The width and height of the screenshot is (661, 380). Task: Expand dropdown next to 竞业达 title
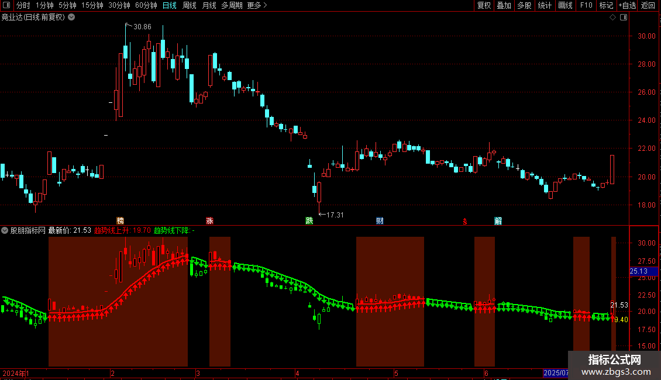tap(72, 17)
